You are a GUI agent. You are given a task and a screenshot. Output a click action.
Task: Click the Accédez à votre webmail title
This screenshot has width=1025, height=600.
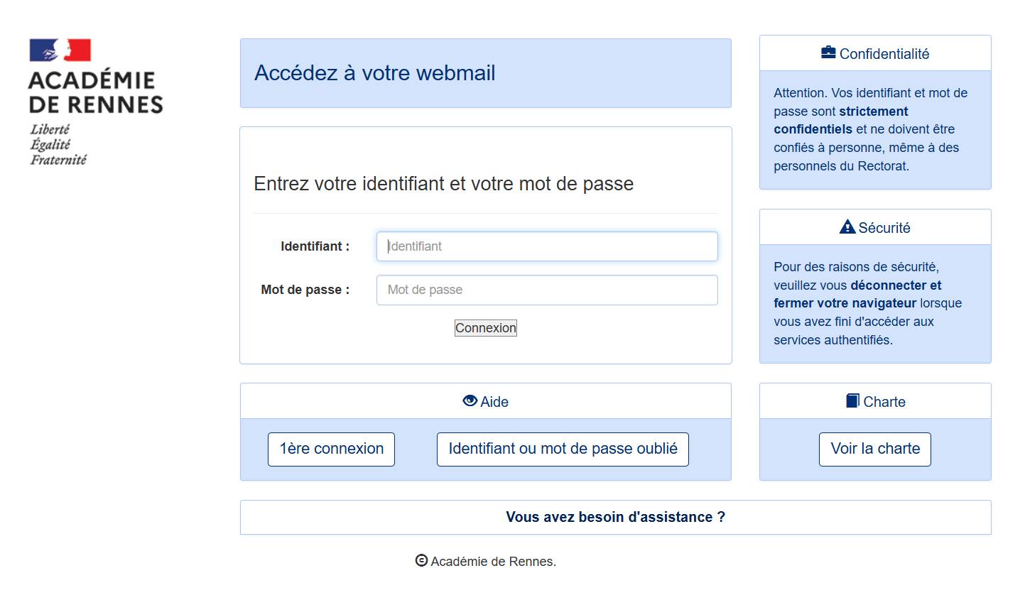click(375, 73)
